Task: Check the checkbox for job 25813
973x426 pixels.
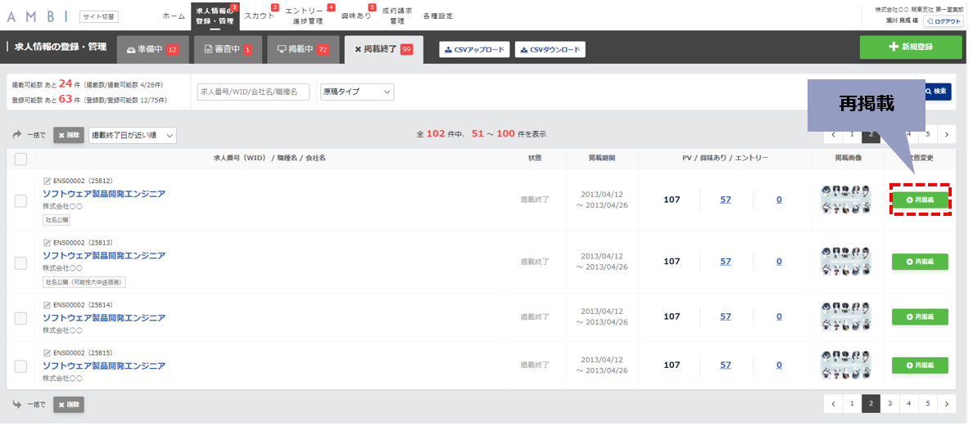Action: (20, 262)
